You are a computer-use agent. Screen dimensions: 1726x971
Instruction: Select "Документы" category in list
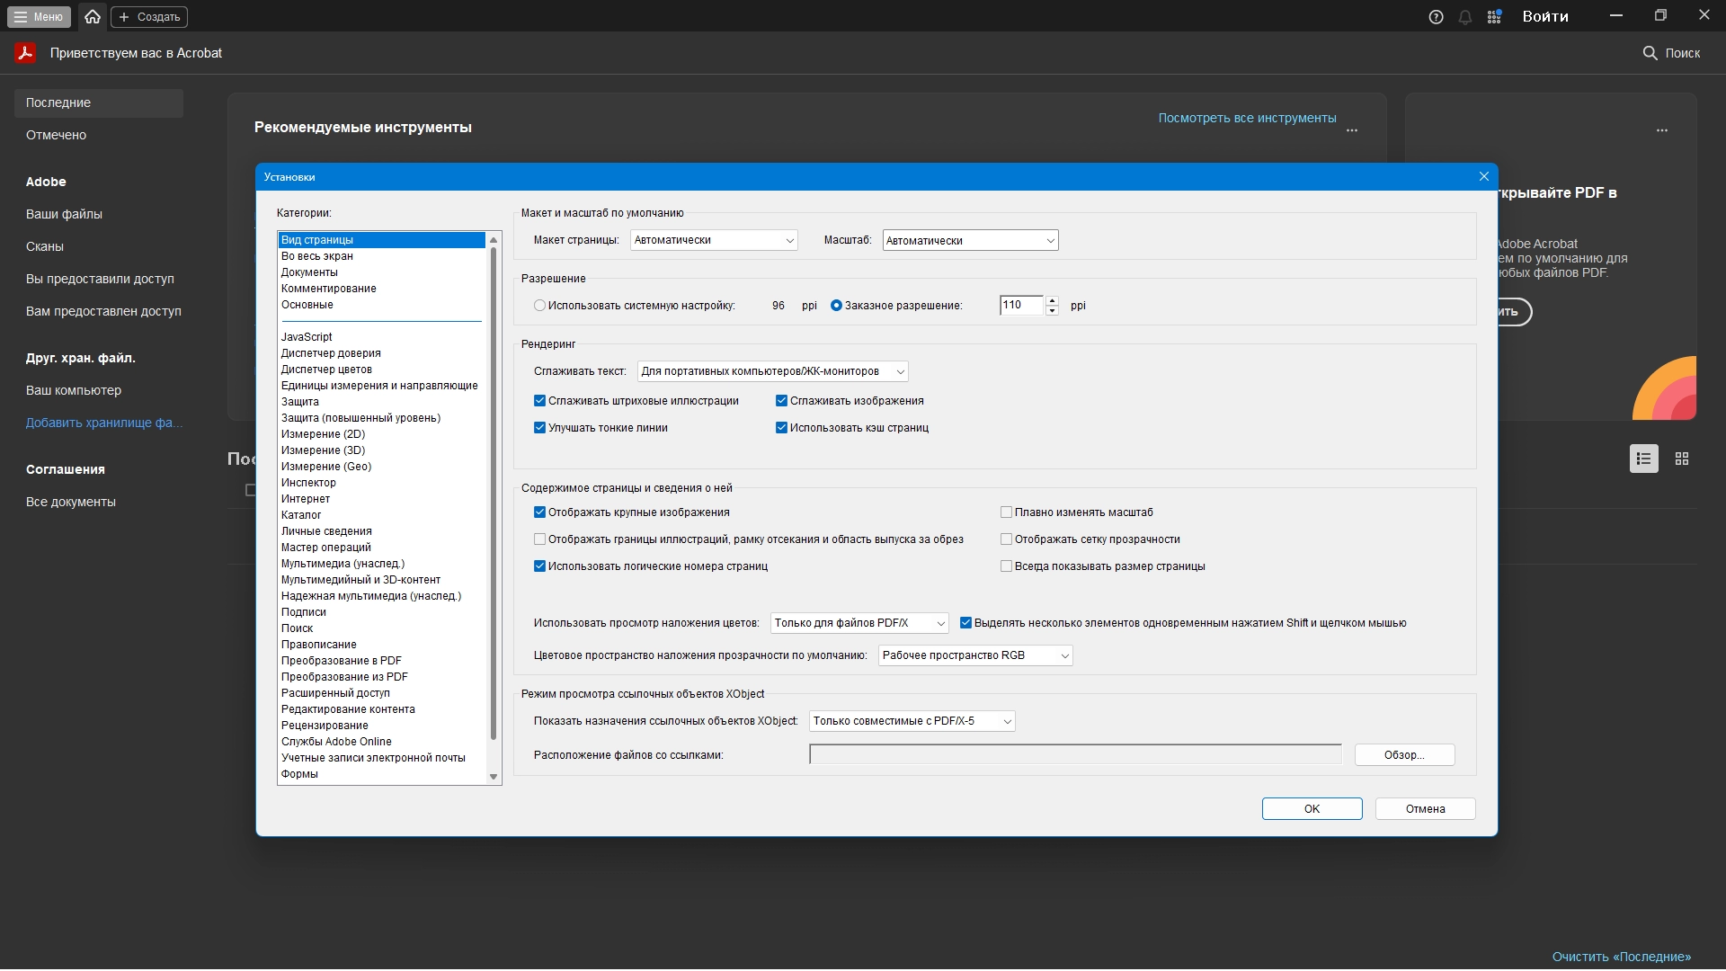pyautogui.click(x=309, y=272)
